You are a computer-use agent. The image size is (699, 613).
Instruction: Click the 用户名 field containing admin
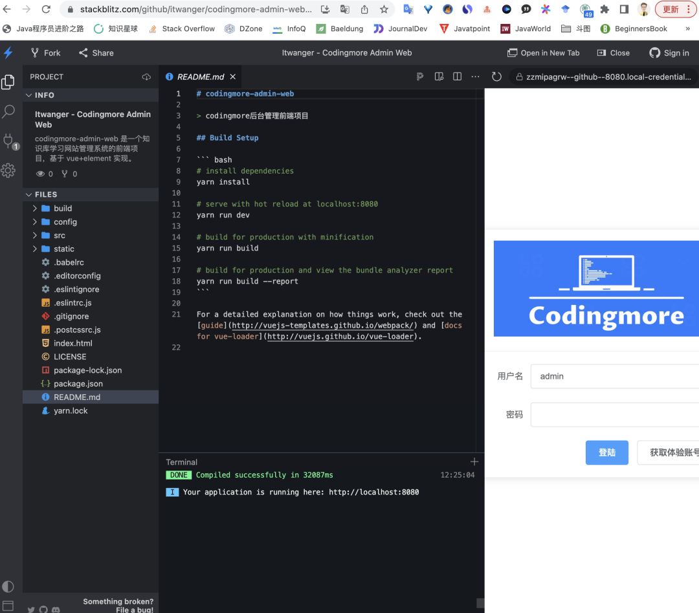[x=615, y=376]
